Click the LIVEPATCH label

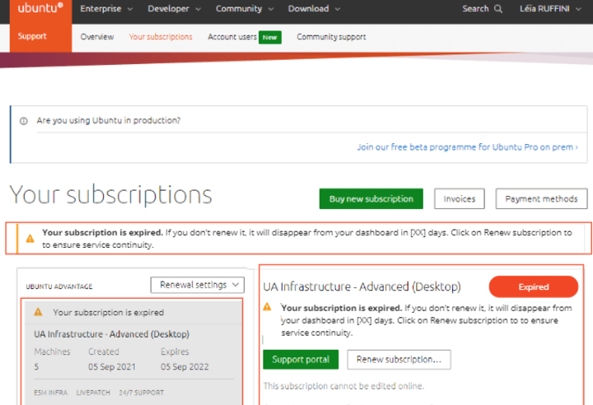[x=93, y=393]
